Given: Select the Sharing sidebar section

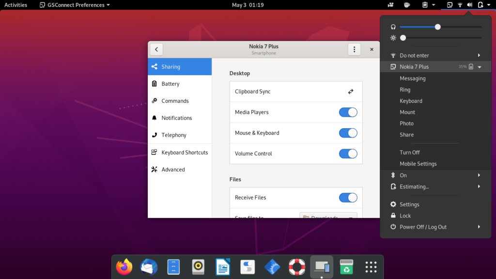Looking at the screenshot, I should [x=180, y=67].
